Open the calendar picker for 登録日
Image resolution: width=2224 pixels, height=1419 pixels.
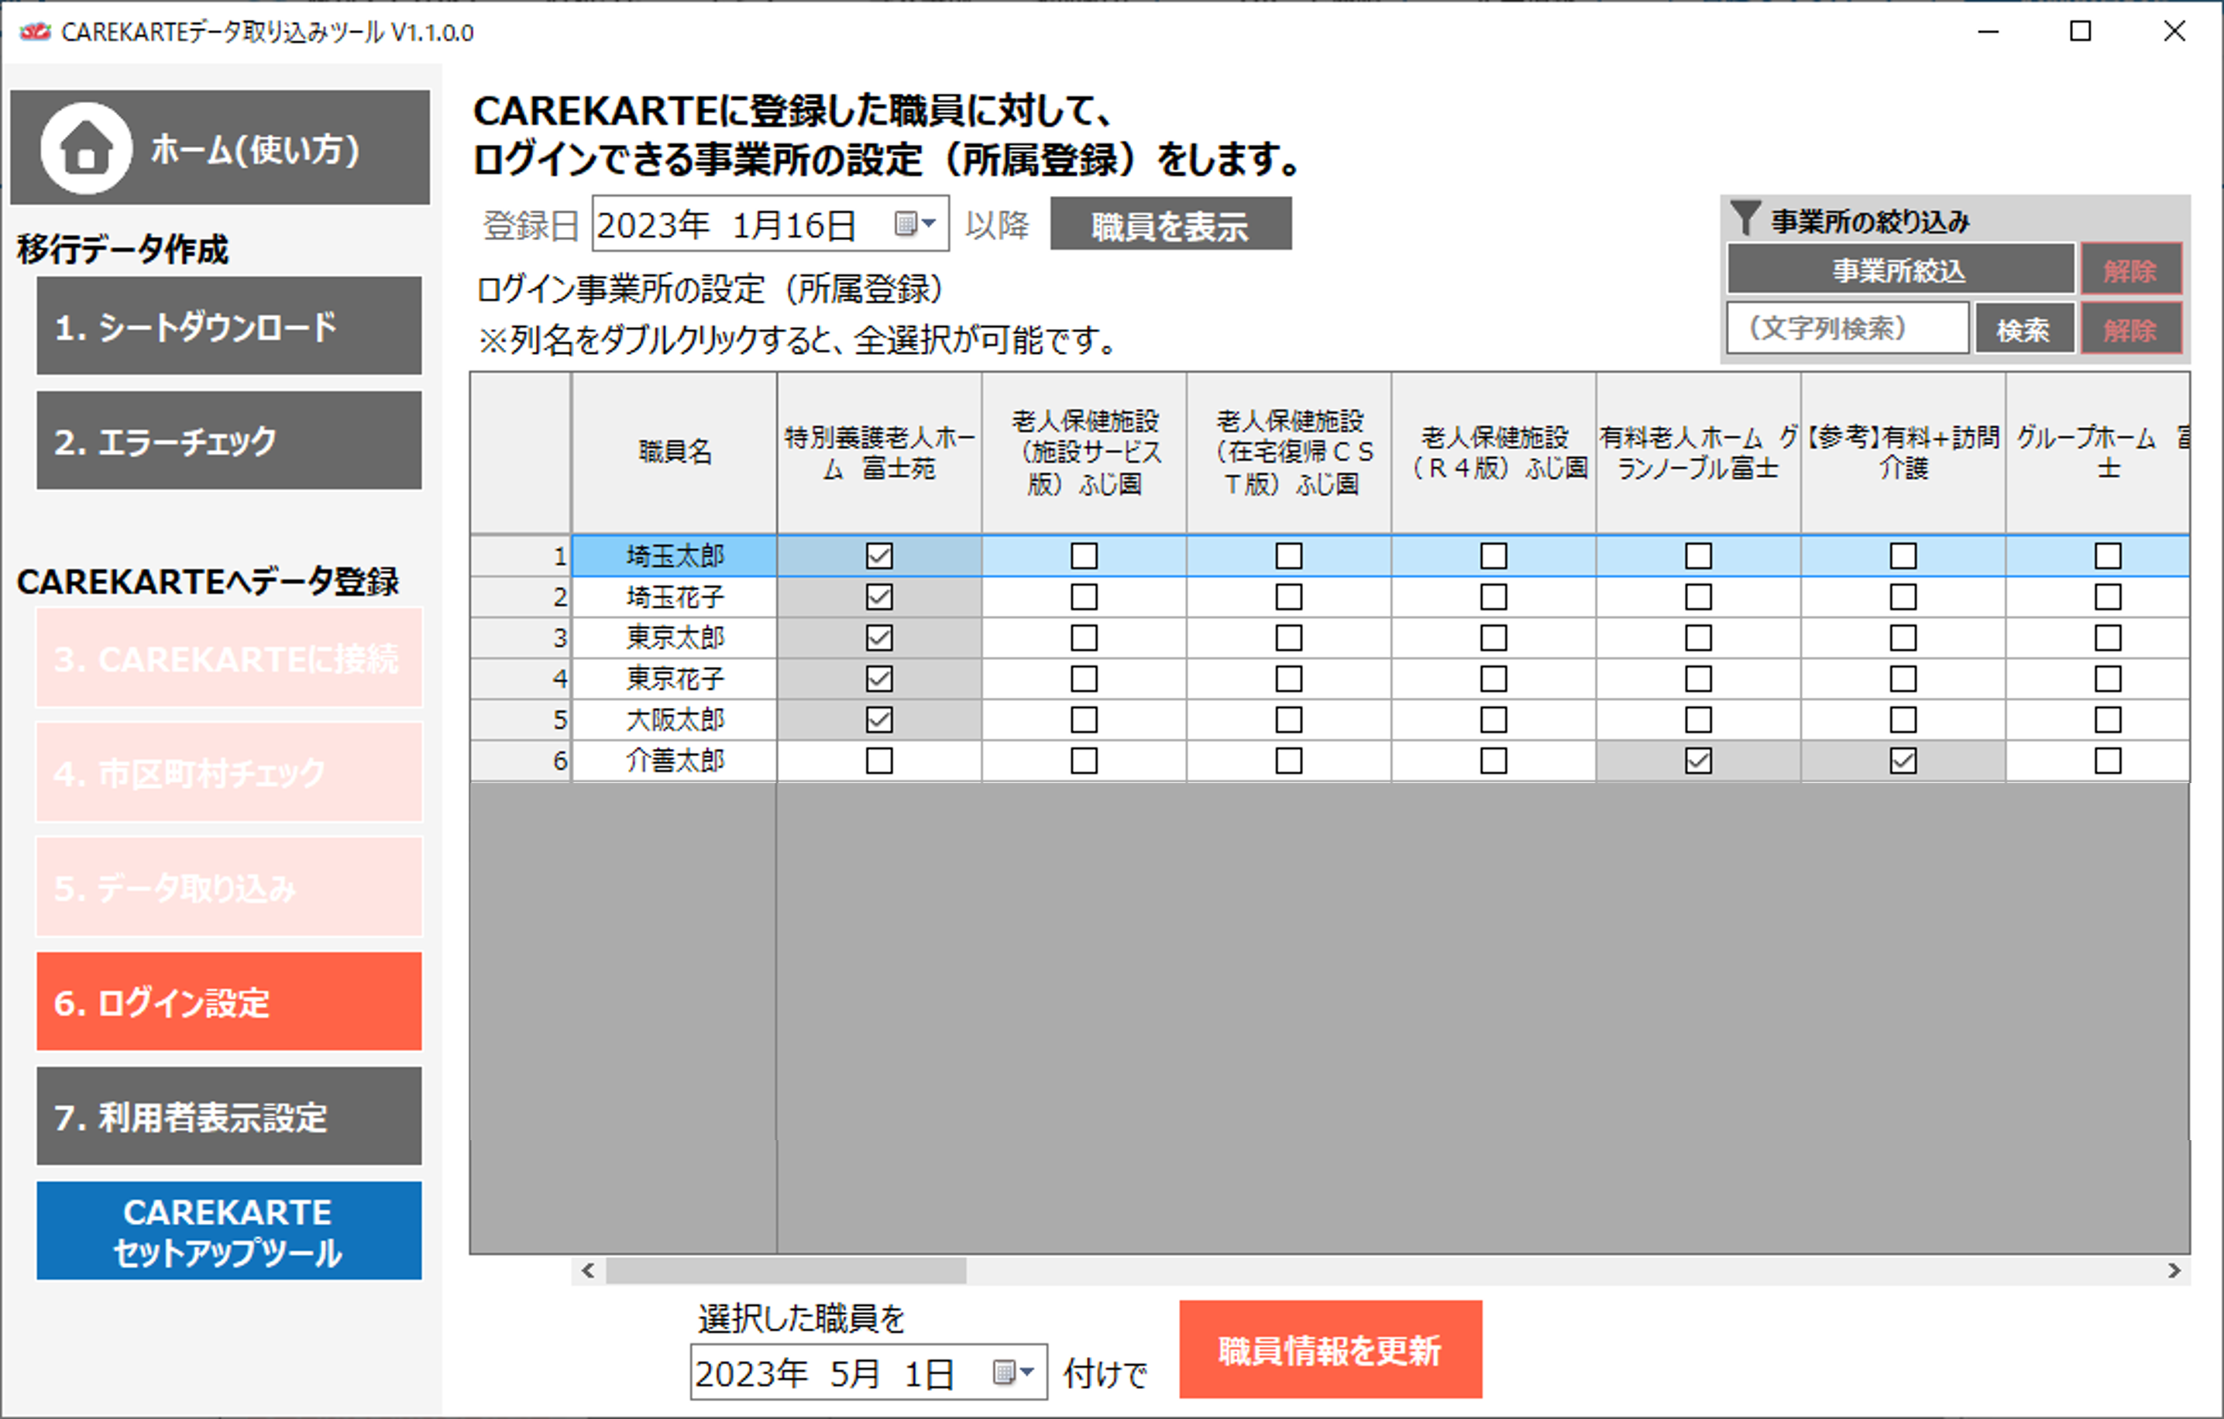[x=916, y=223]
